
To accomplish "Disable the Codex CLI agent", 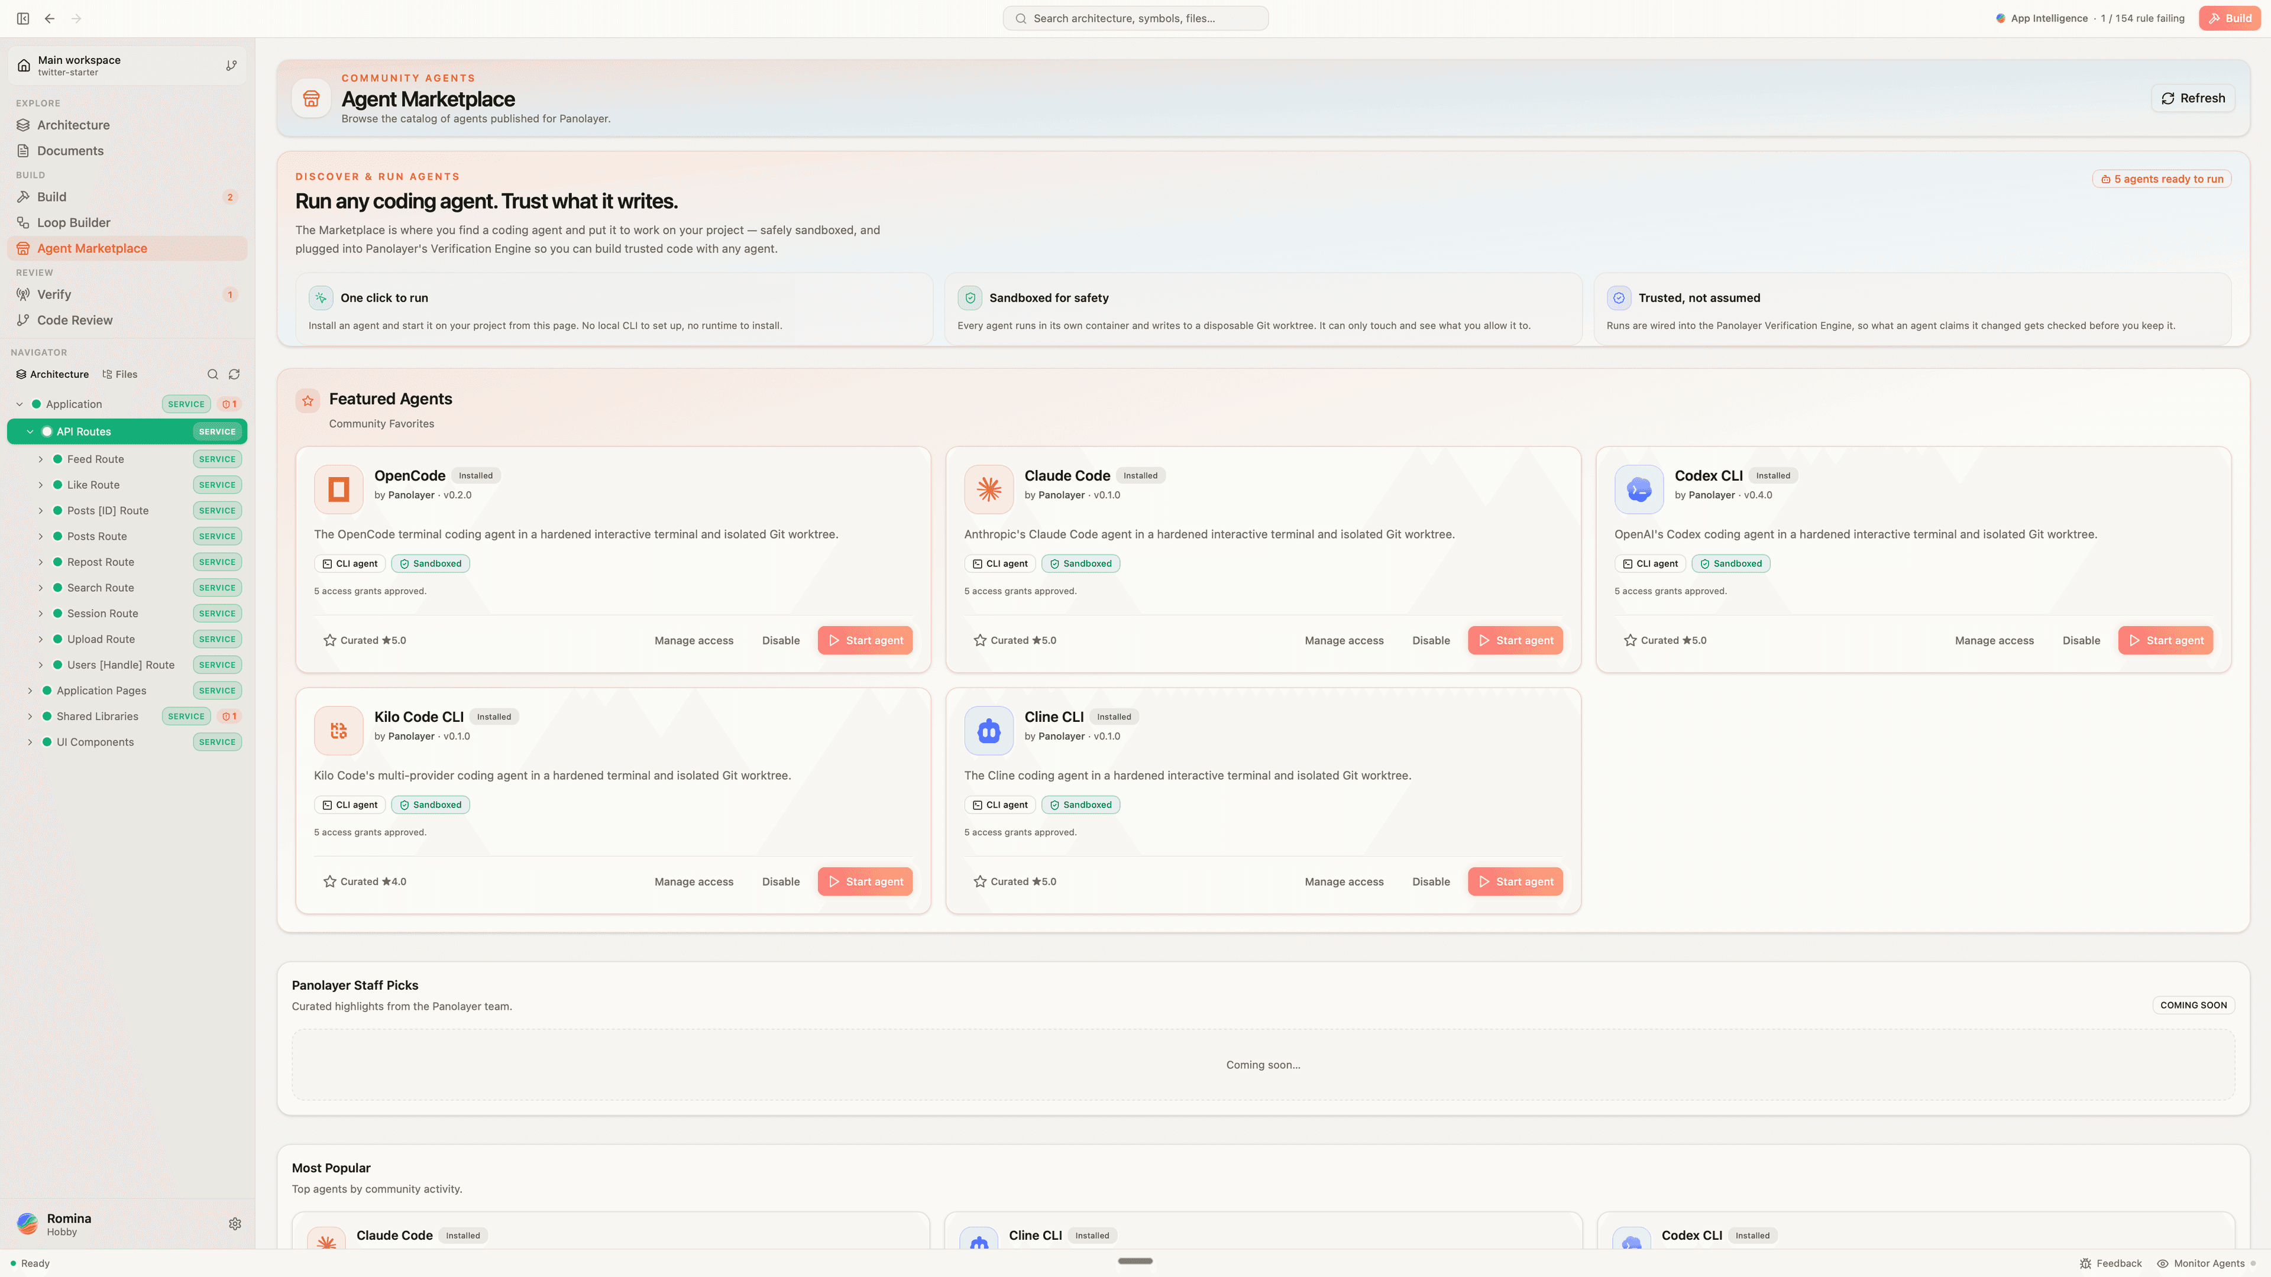I will 2081,641.
